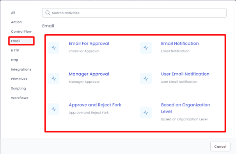Select the Scripting category
This screenshot has height=154, width=236.
point(18,89)
